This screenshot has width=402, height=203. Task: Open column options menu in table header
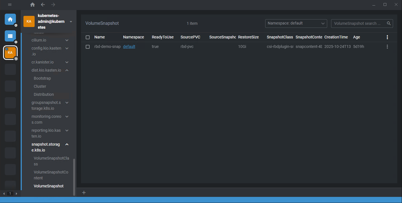click(x=387, y=37)
